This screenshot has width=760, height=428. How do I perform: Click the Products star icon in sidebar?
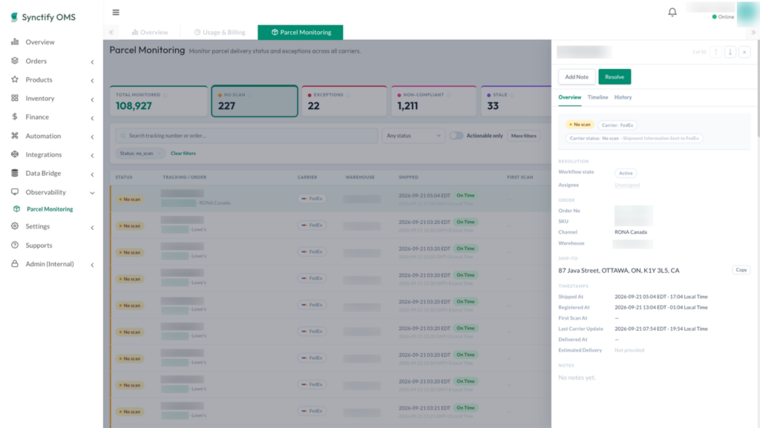pos(15,79)
